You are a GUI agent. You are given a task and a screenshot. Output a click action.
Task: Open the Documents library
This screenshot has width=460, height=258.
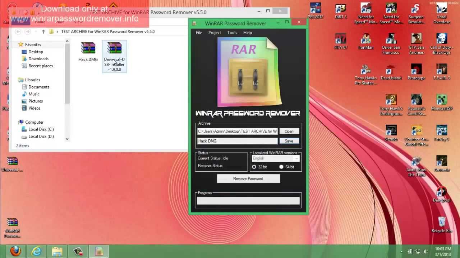click(x=39, y=87)
